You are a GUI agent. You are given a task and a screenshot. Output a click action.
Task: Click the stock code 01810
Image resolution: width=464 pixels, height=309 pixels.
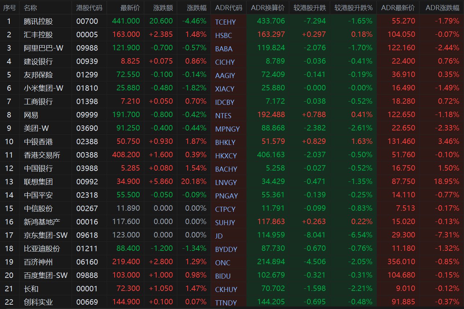click(x=87, y=88)
